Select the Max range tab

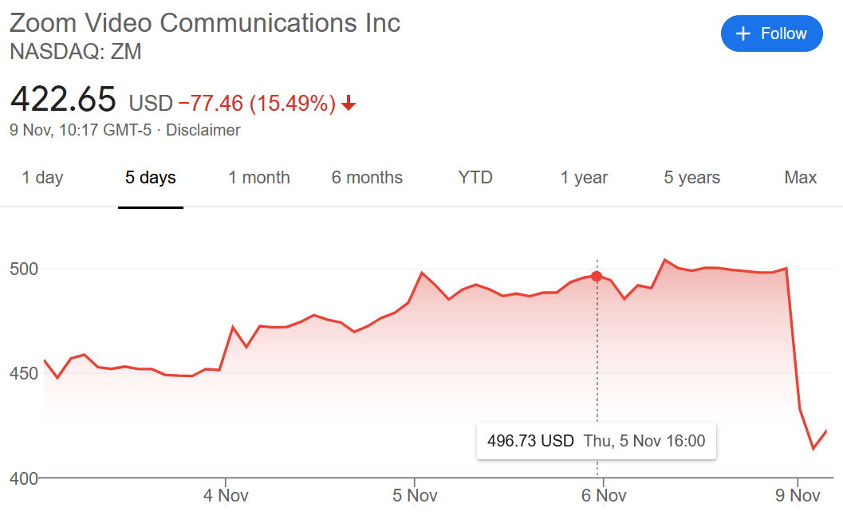(801, 177)
